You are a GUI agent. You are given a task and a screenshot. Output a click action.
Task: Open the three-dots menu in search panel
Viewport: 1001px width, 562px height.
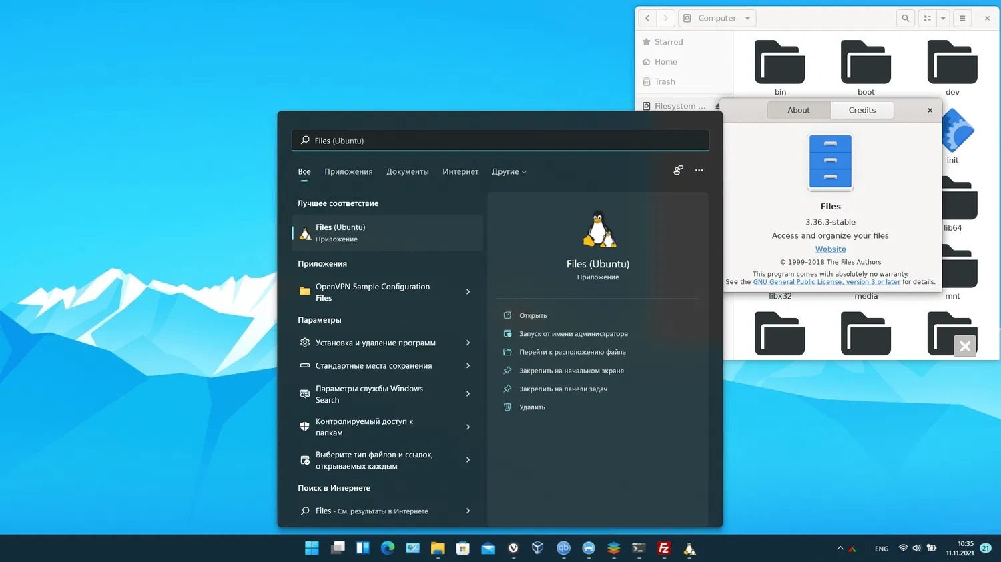[x=699, y=171]
